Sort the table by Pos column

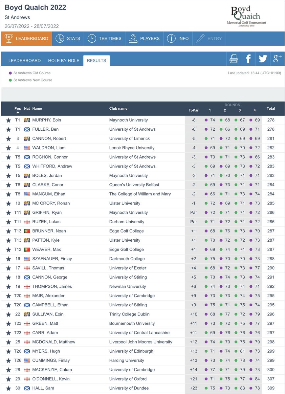pyautogui.click(x=18, y=108)
